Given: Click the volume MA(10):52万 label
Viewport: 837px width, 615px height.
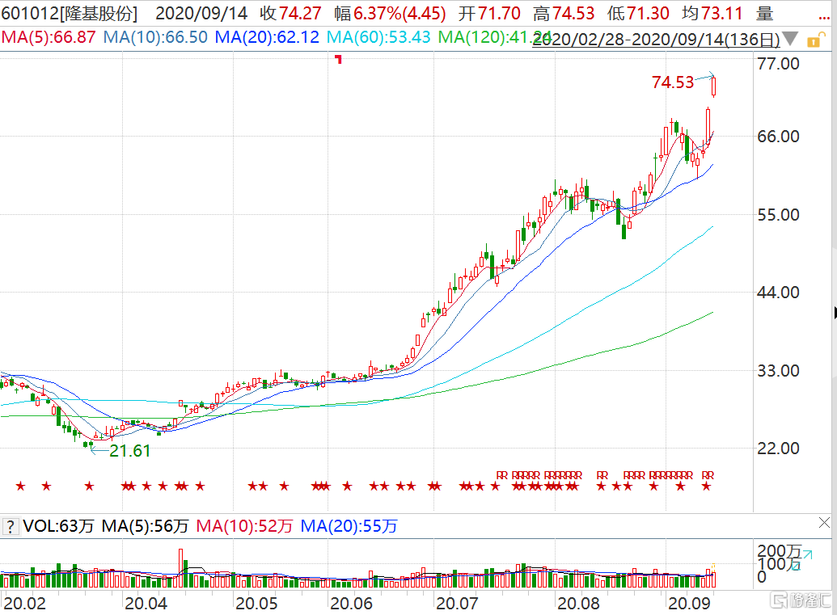Looking at the screenshot, I should pyautogui.click(x=244, y=526).
